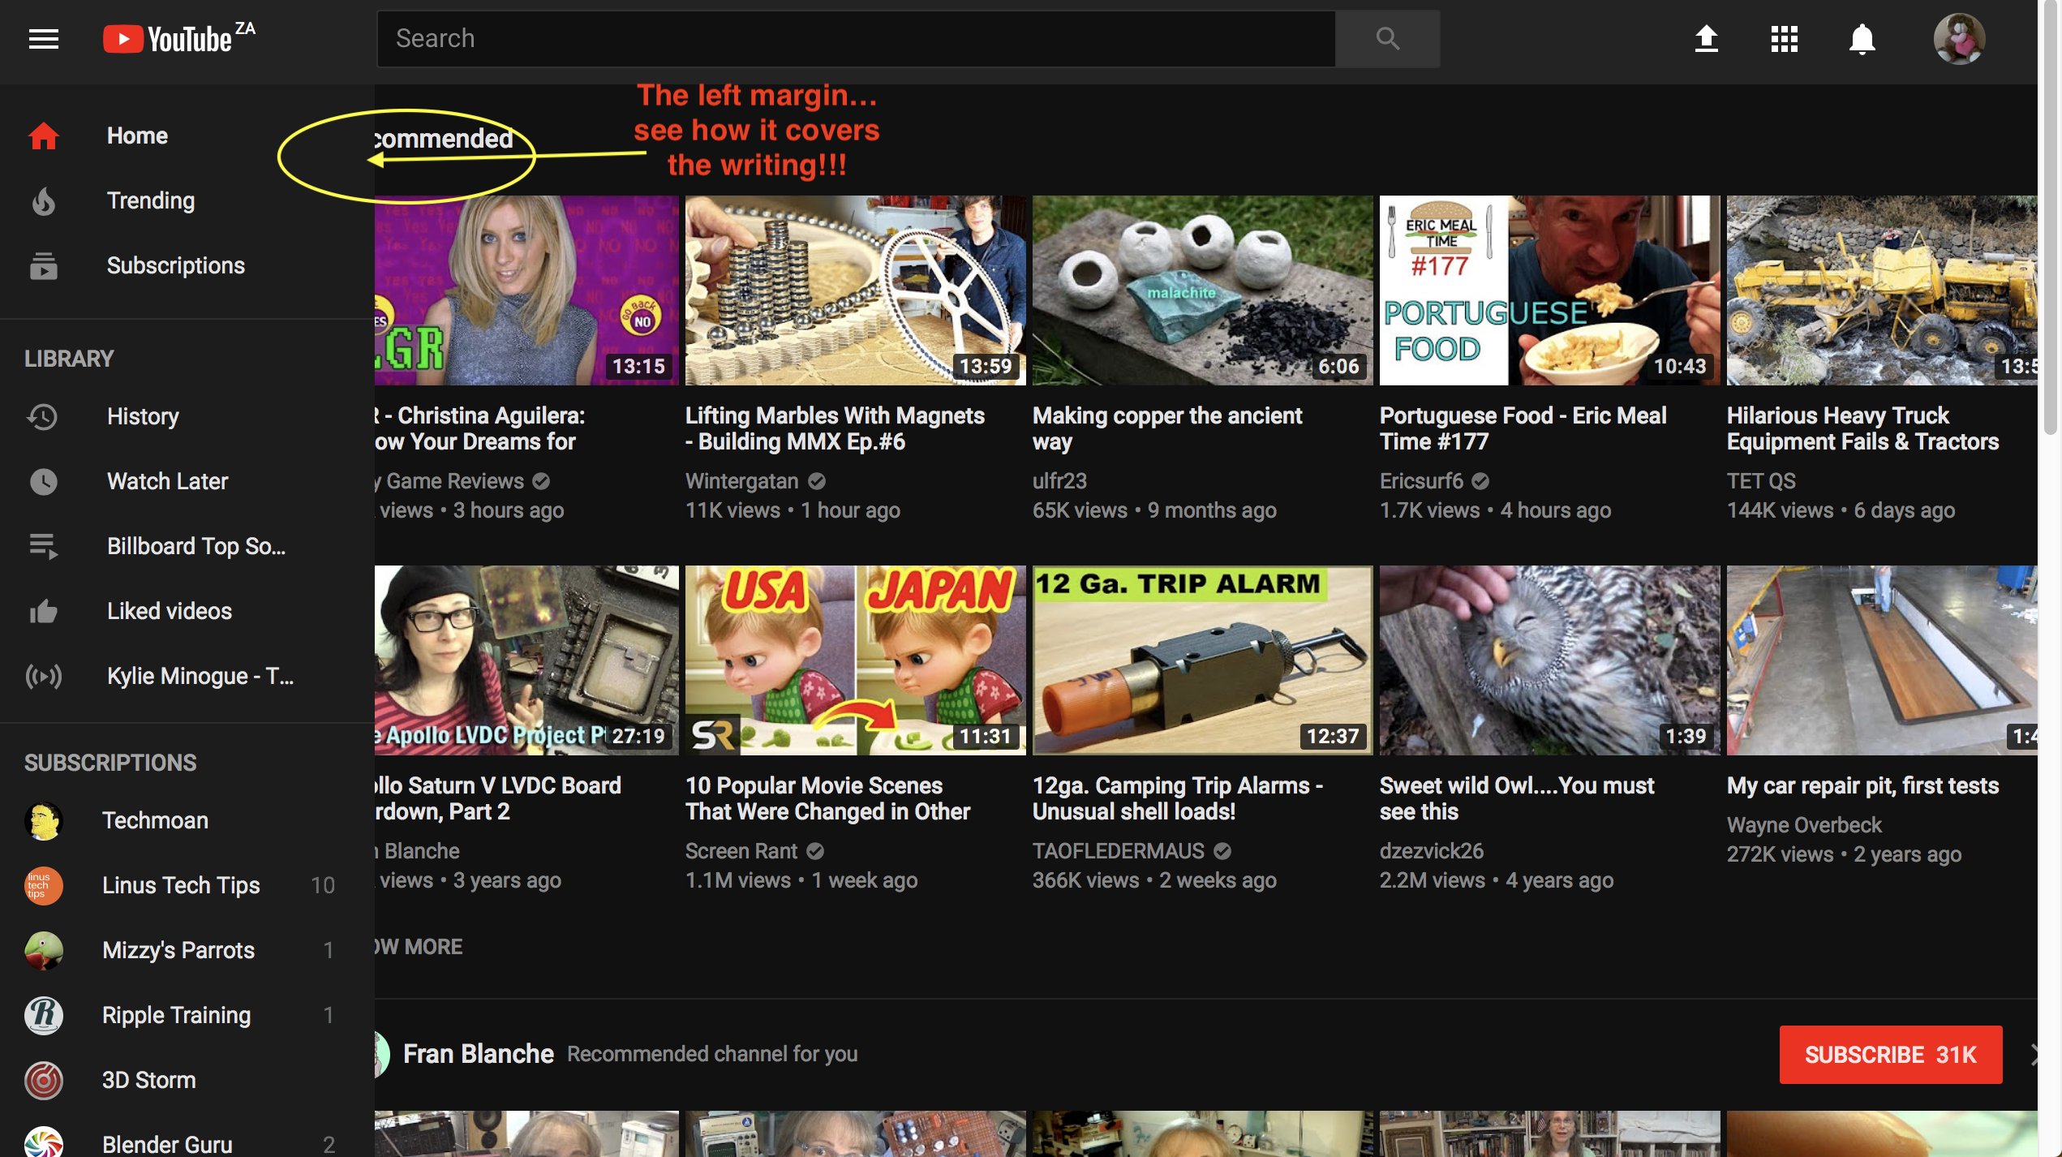The width and height of the screenshot is (2062, 1157).
Task: Go to Home in sidebar
Action: pyautogui.click(x=187, y=135)
